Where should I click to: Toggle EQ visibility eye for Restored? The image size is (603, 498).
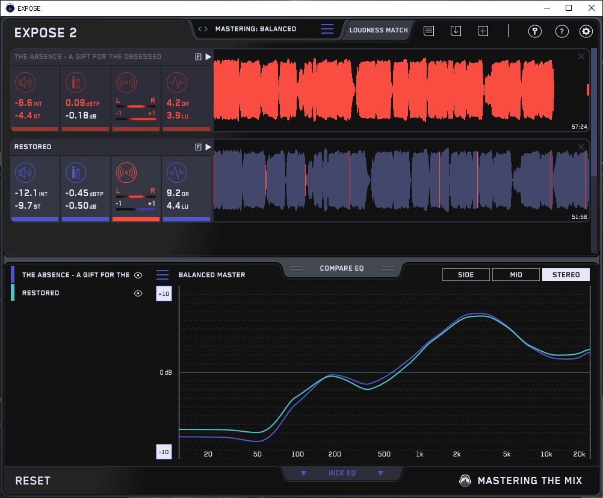pyautogui.click(x=138, y=293)
